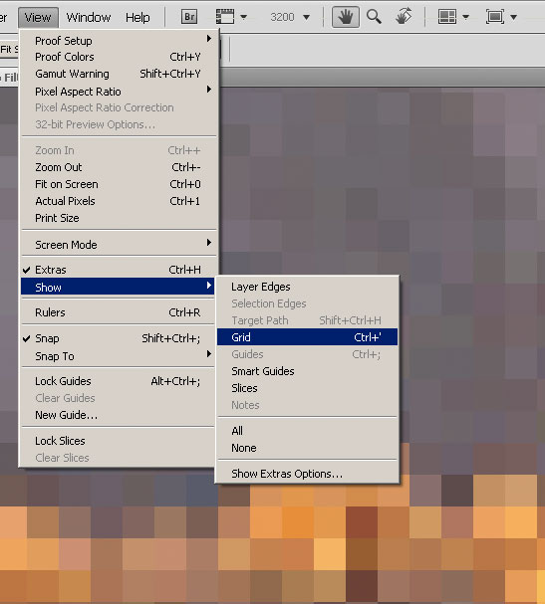Open the Help menu
This screenshot has height=604, width=545.
click(x=137, y=17)
